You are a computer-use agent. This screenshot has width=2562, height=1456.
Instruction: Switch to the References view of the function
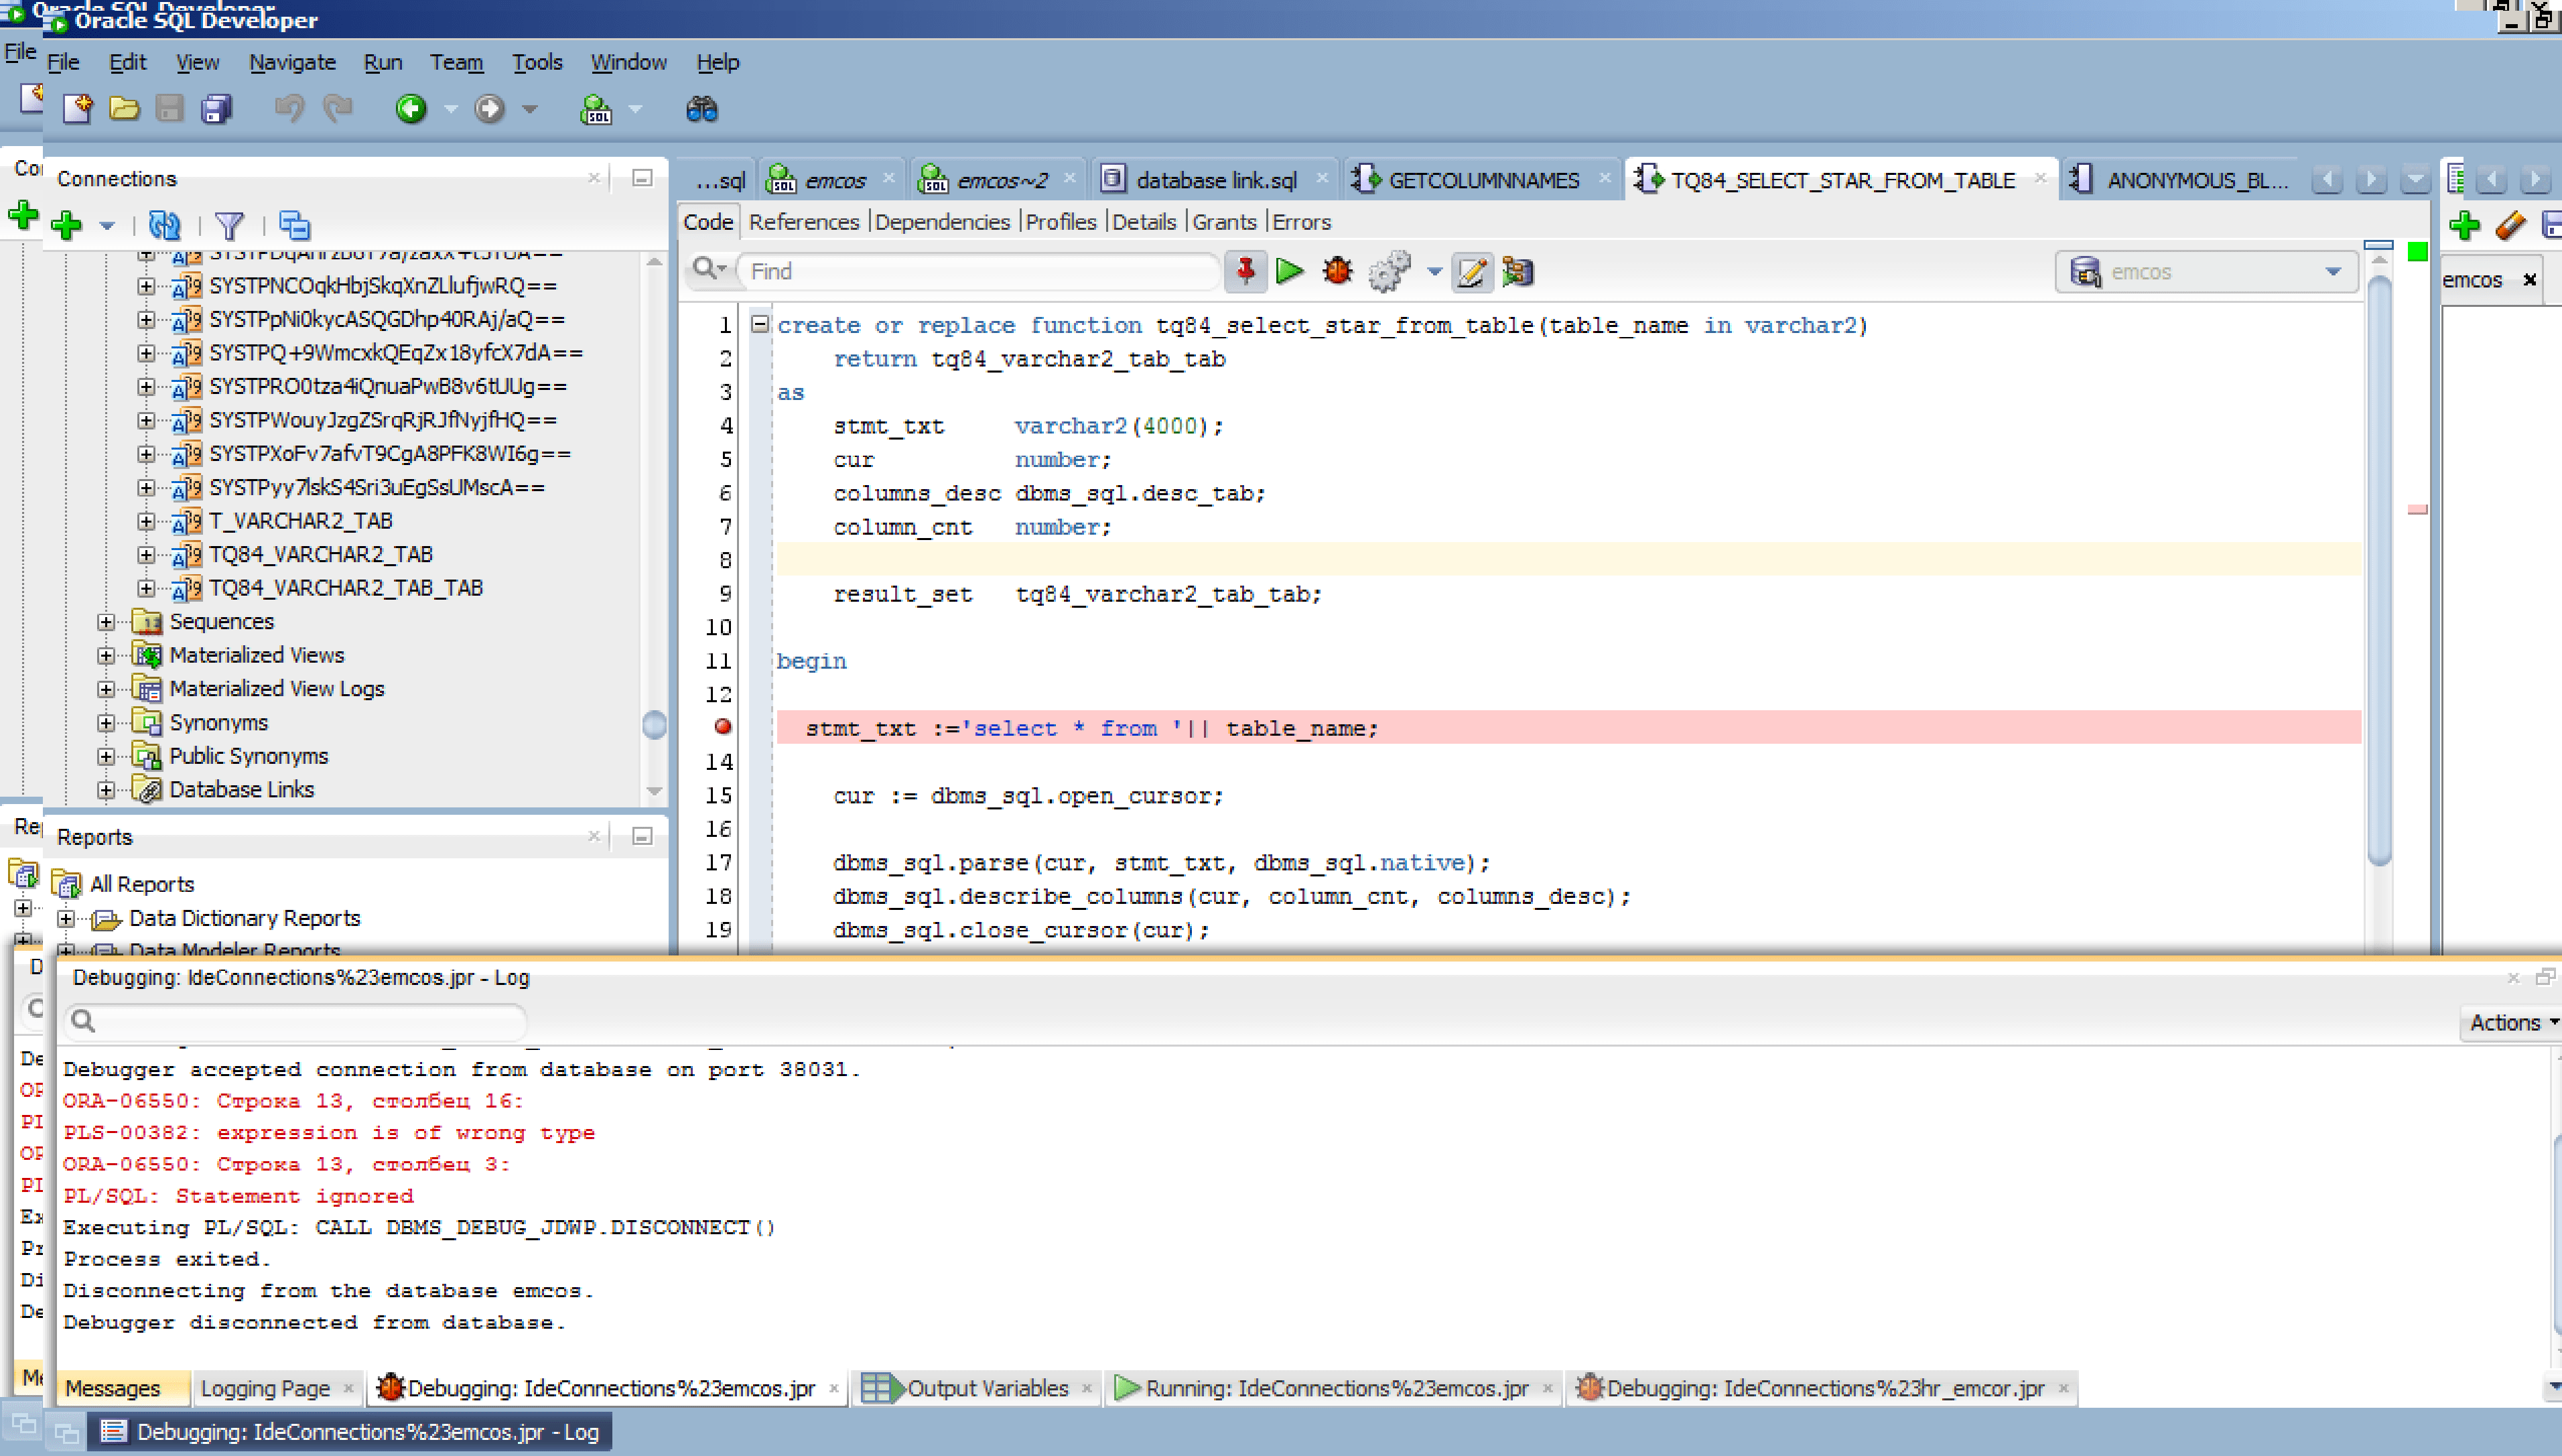[805, 221]
